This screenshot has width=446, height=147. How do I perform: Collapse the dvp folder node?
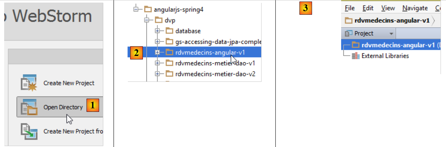coord(147,20)
